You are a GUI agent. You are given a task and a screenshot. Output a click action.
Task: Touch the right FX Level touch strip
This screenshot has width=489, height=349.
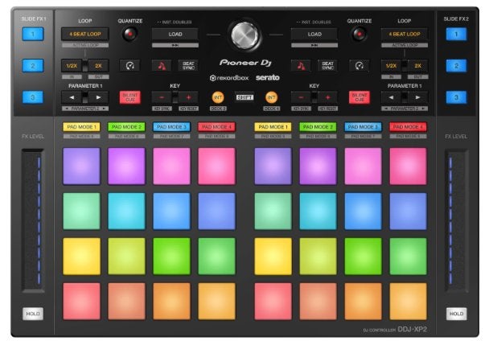(456, 220)
